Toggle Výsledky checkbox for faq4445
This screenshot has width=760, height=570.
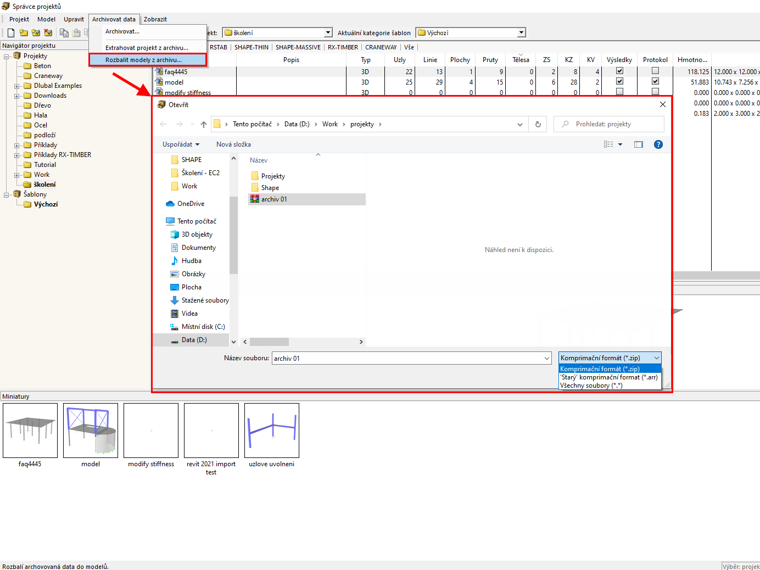(619, 71)
